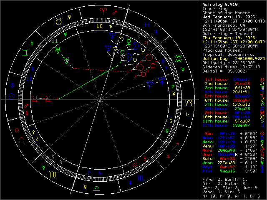Click house number 10 inside the chart wheel
This screenshot has width=267, height=200.
coord(99,26)
